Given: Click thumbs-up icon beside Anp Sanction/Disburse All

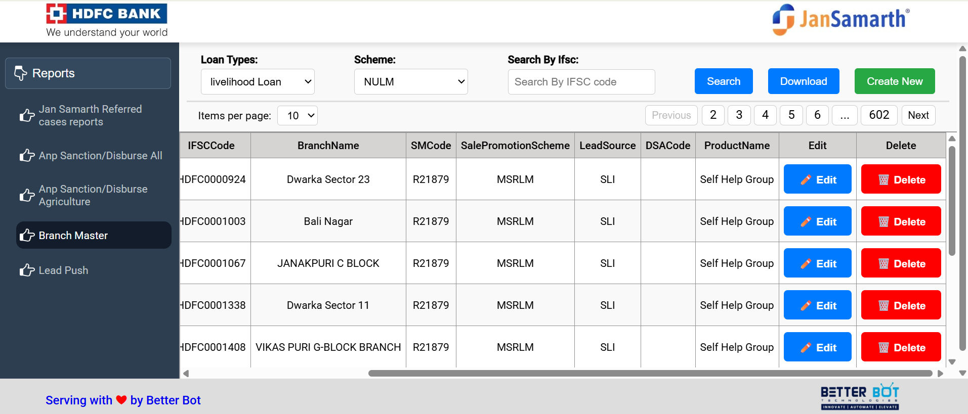Looking at the screenshot, I should pos(27,156).
